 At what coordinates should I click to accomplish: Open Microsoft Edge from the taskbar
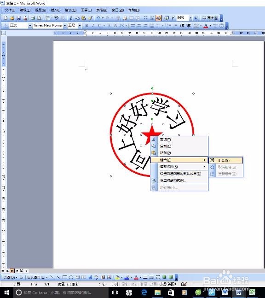[x=144, y=292]
